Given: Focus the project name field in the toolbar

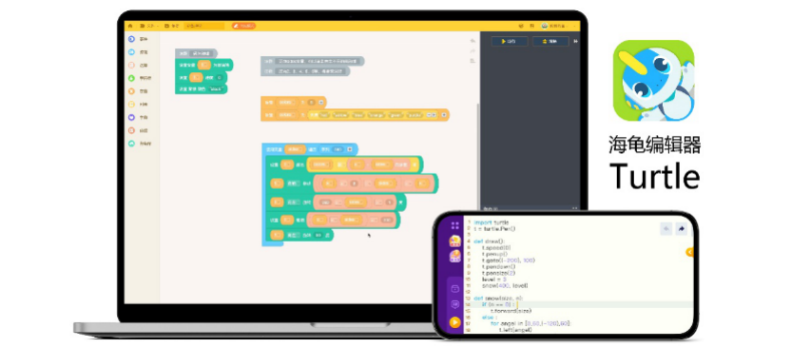Looking at the screenshot, I should click(x=203, y=26).
